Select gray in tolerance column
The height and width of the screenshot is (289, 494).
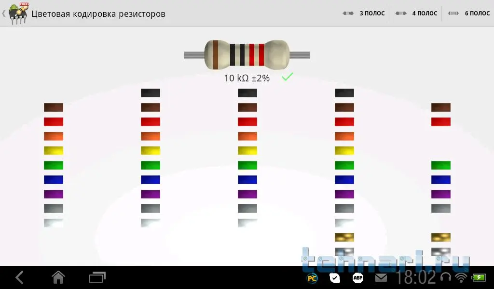[441, 209]
